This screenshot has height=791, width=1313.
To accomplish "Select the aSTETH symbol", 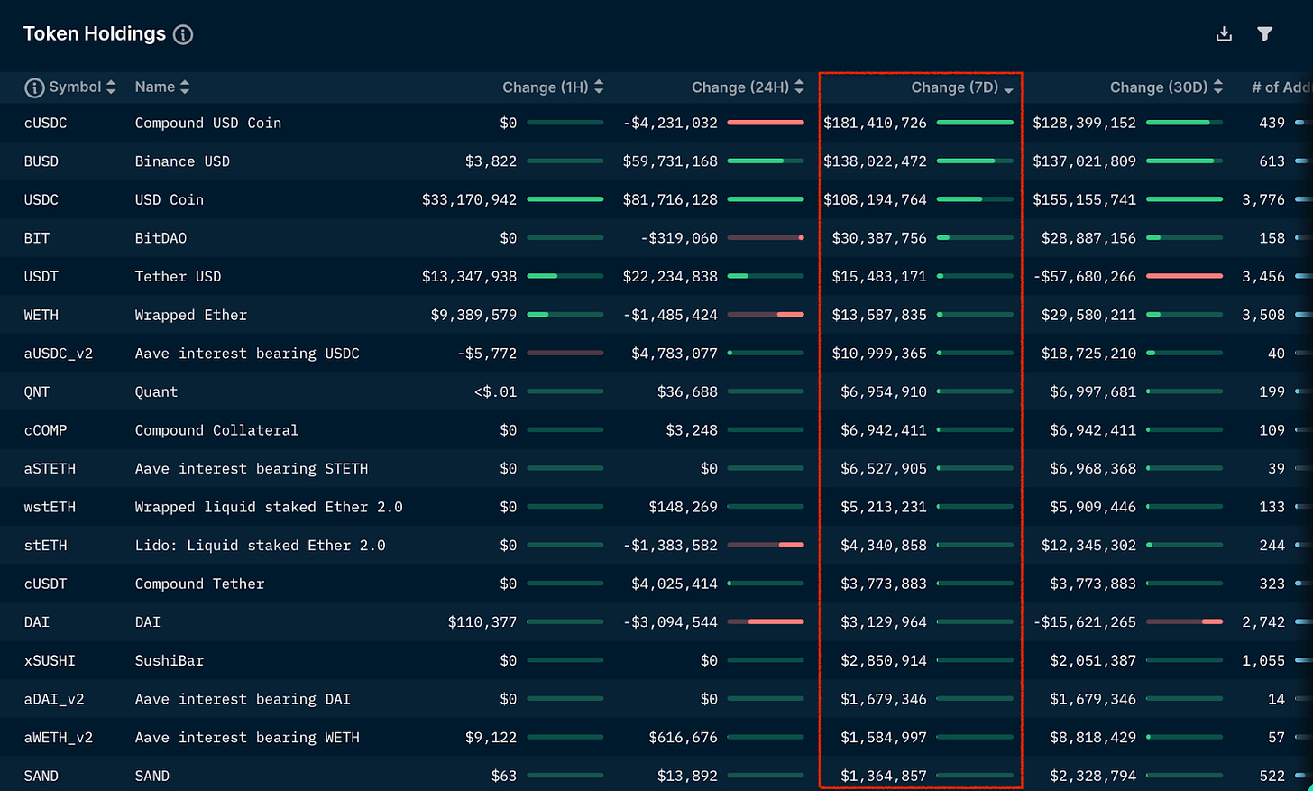I will [50, 469].
